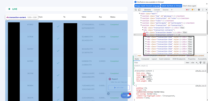This screenshot has width=208, height=101.
Task: Click the checkmark icon in the 317838 row
Action: 58,39
